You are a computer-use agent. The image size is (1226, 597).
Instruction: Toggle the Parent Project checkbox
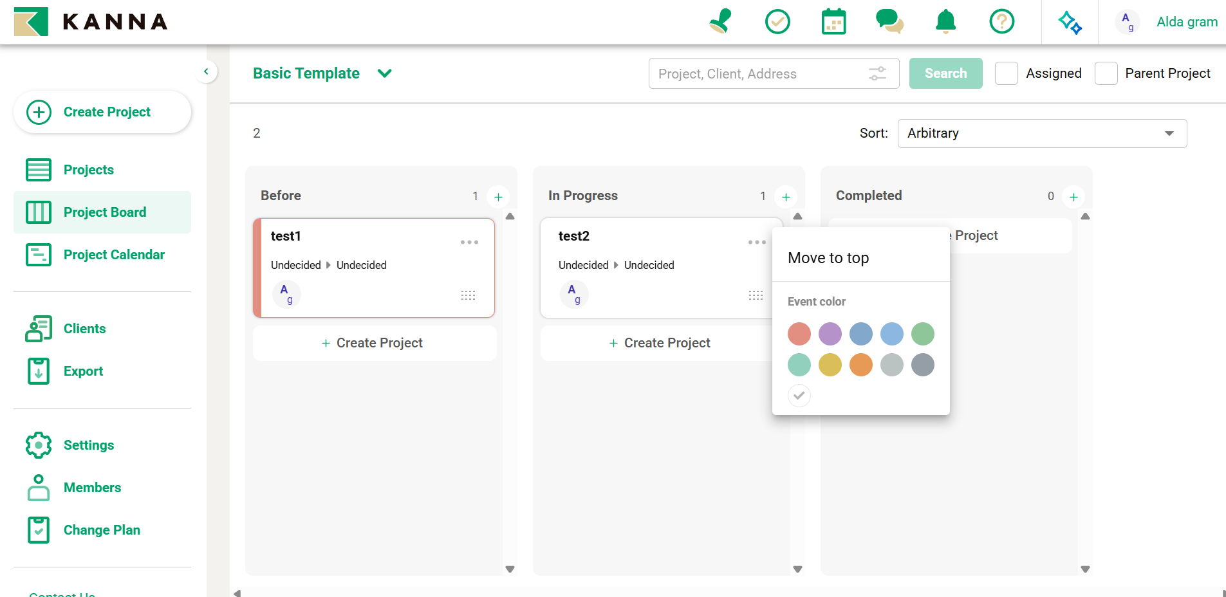pyautogui.click(x=1106, y=73)
